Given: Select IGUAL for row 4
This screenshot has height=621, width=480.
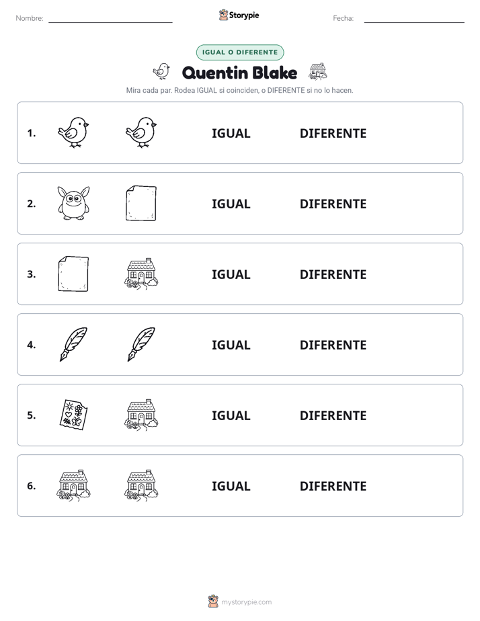Looking at the screenshot, I should pyautogui.click(x=231, y=345).
